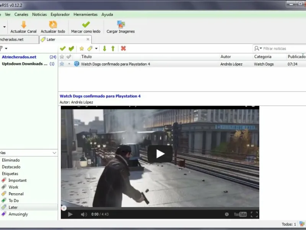Screen dimensions: 306x230
Task: Apply a label using the yellow tag icon
Action: (90, 48)
